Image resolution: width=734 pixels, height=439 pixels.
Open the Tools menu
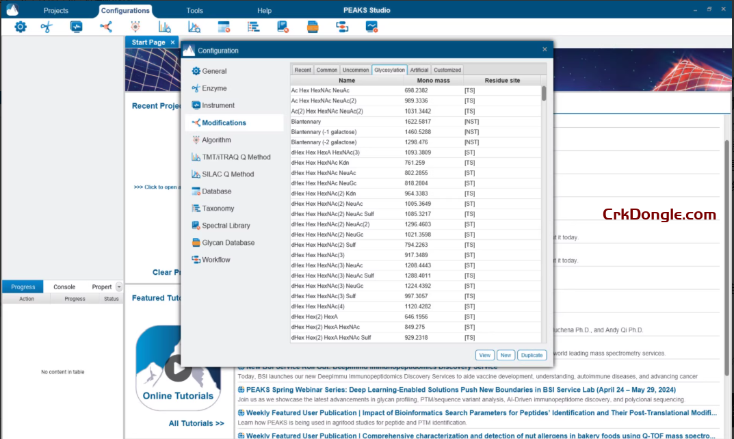(x=194, y=10)
